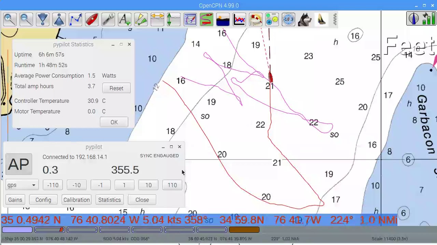Click the sailboat plugin toolbar icon

[x=321, y=19]
